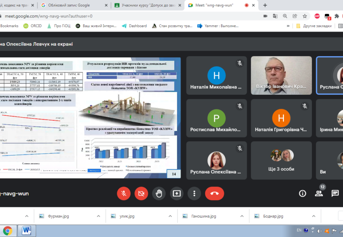
Task: Show the participants list panel
Action: [x=319, y=193]
